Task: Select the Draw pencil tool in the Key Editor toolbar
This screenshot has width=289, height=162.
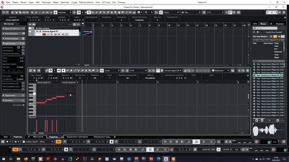Action: click(67, 71)
